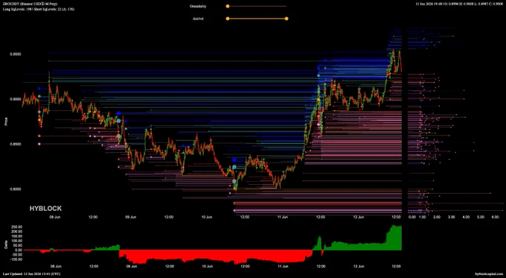Click the green Delta spike just before 11 Jun 12:00

click(x=319, y=243)
